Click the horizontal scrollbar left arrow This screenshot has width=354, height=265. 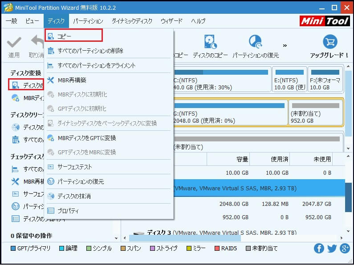125,238
